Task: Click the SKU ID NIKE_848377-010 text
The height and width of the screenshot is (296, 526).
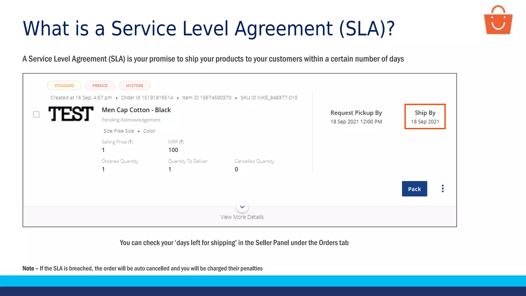Action: [x=269, y=98]
